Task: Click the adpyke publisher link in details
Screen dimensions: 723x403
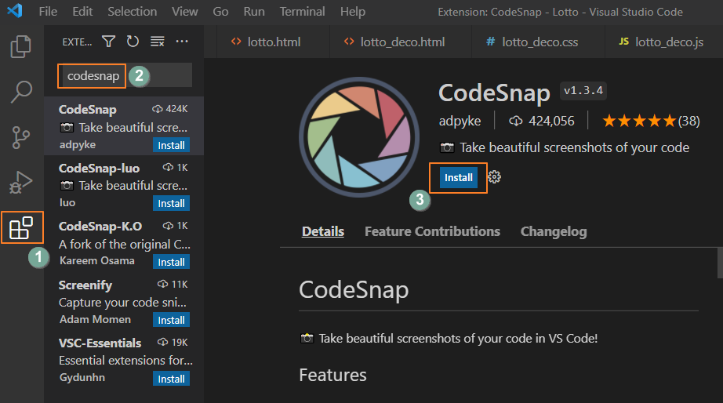Action: pos(460,122)
